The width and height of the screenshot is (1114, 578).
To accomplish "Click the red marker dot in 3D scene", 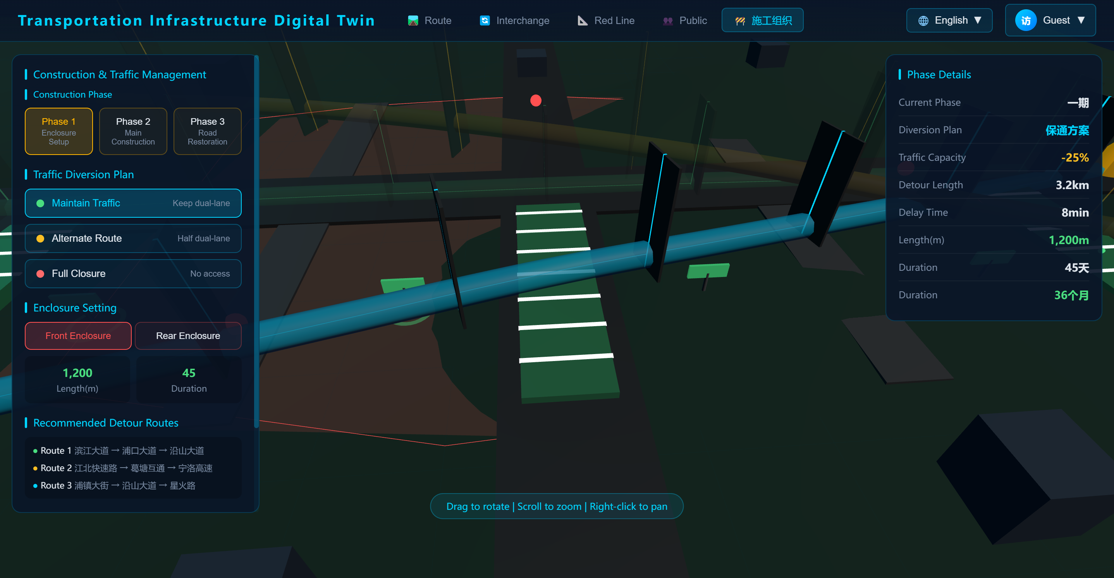I will click(x=535, y=100).
